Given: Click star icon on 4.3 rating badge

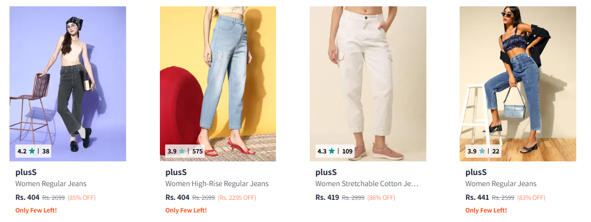Looking at the screenshot, I should pyautogui.click(x=332, y=151).
